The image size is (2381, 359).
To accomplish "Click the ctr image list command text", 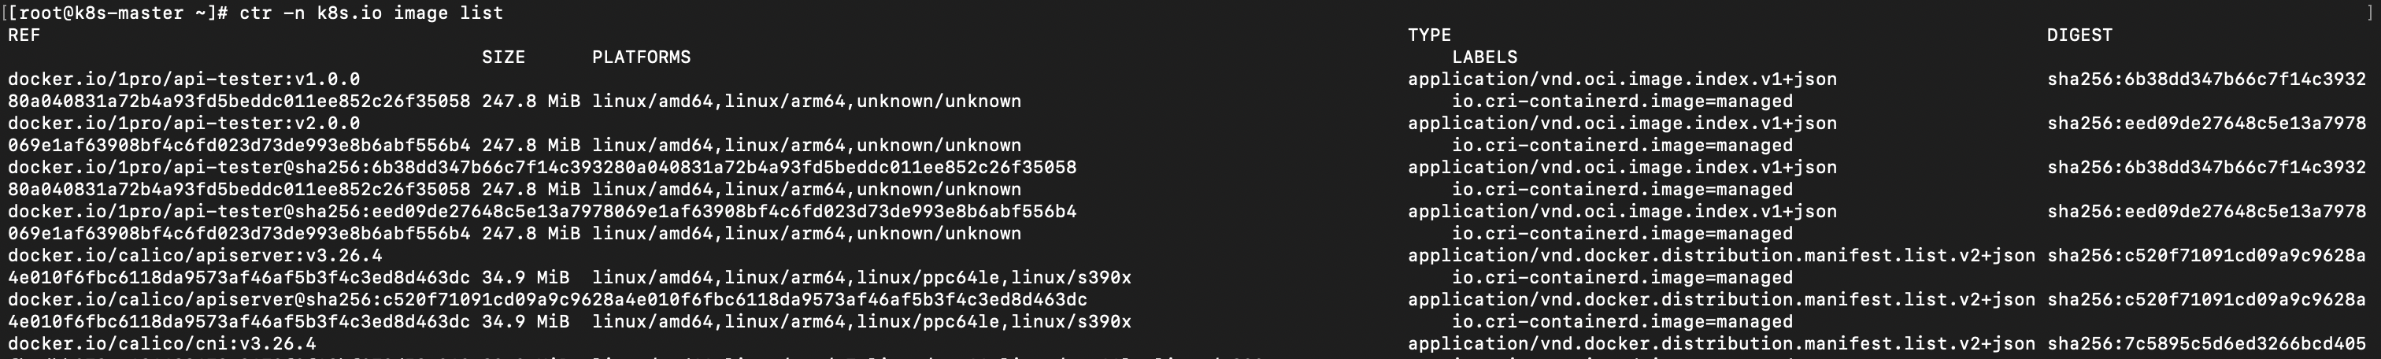I will point(371,13).
